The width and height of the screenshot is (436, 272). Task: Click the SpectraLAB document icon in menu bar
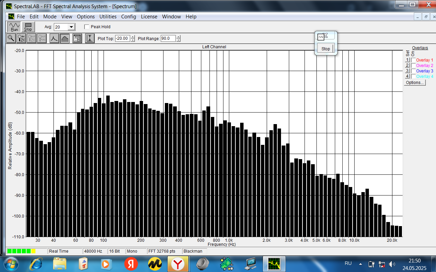[11, 16]
